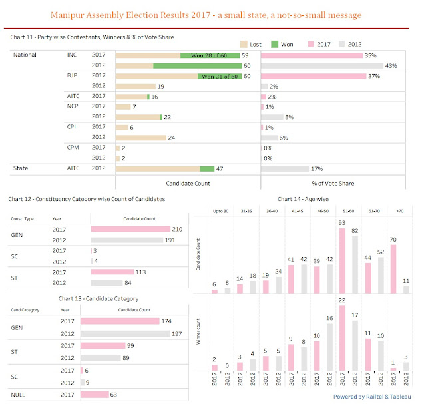Click the 'NULL' category label
The height and width of the screenshot is (404, 426).
(18, 395)
